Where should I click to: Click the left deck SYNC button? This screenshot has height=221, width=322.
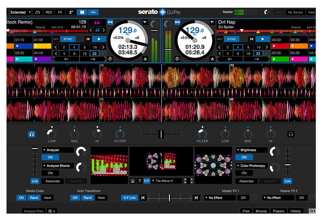coord(68,39)
